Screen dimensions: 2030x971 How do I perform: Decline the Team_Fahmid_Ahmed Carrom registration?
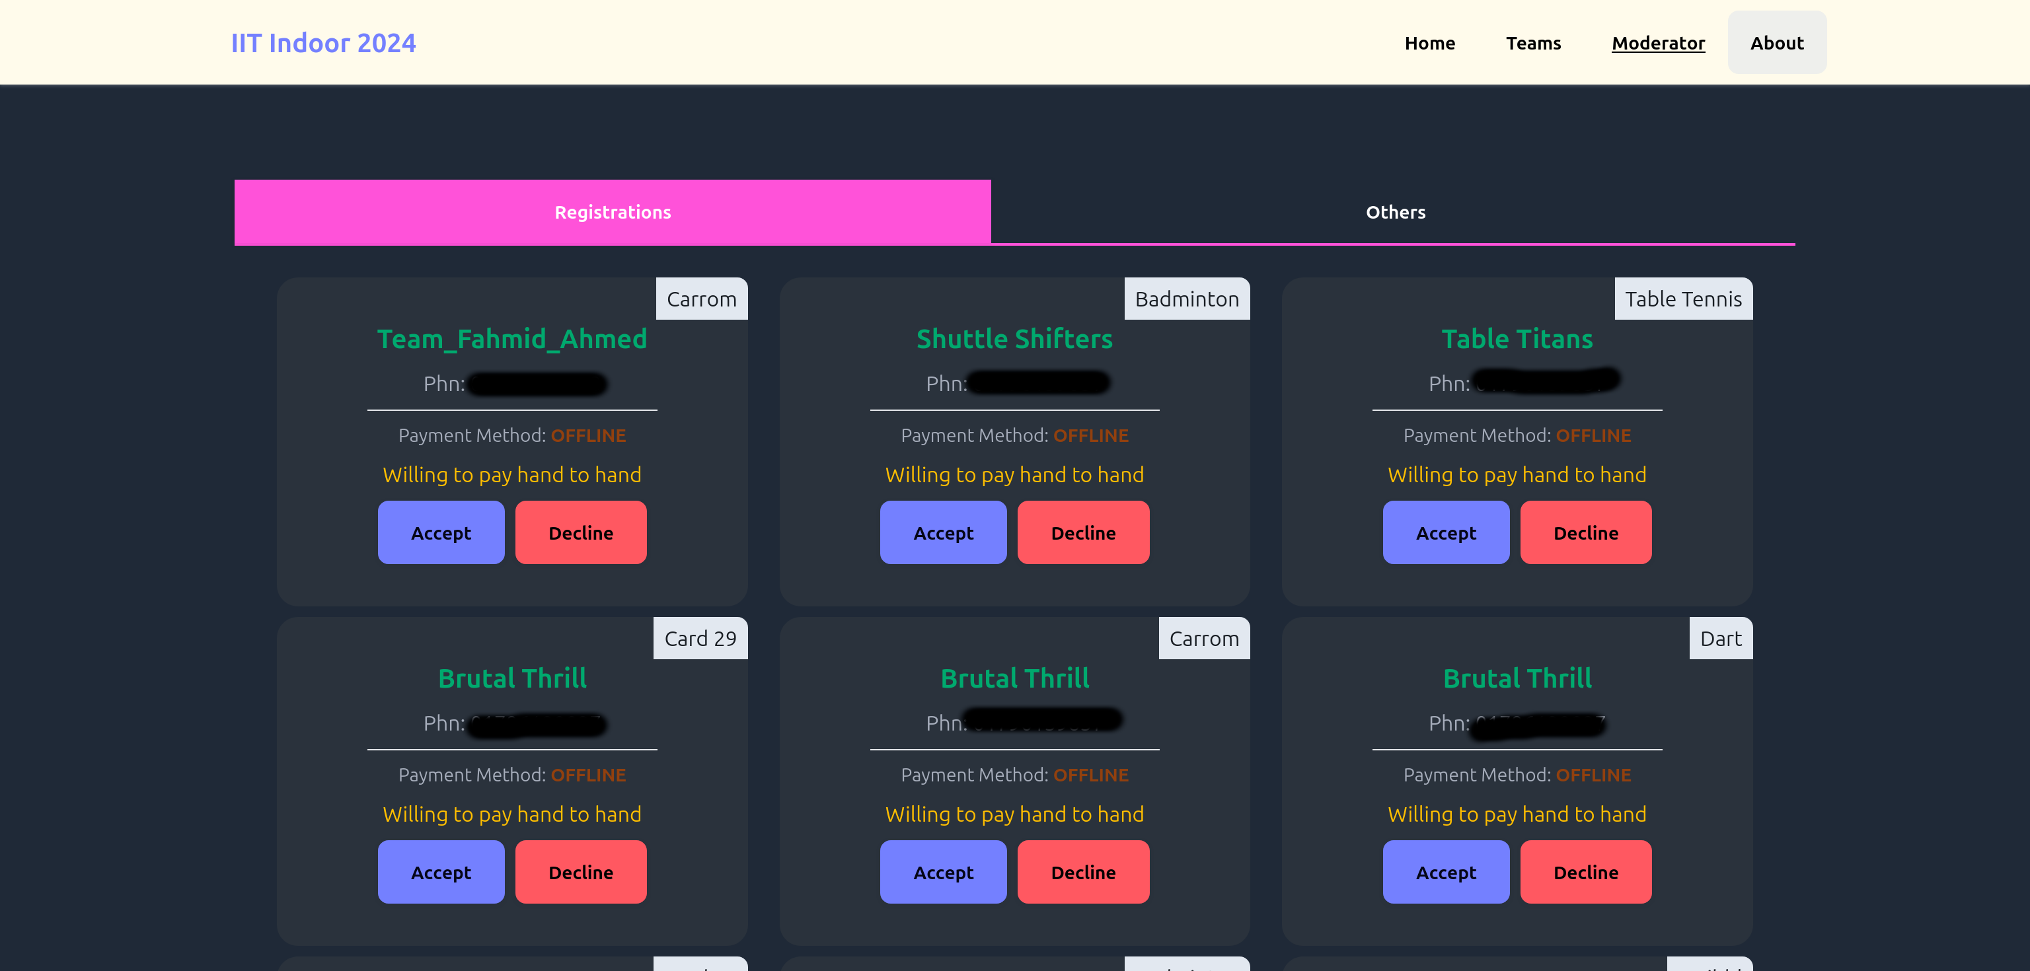tap(580, 532)
